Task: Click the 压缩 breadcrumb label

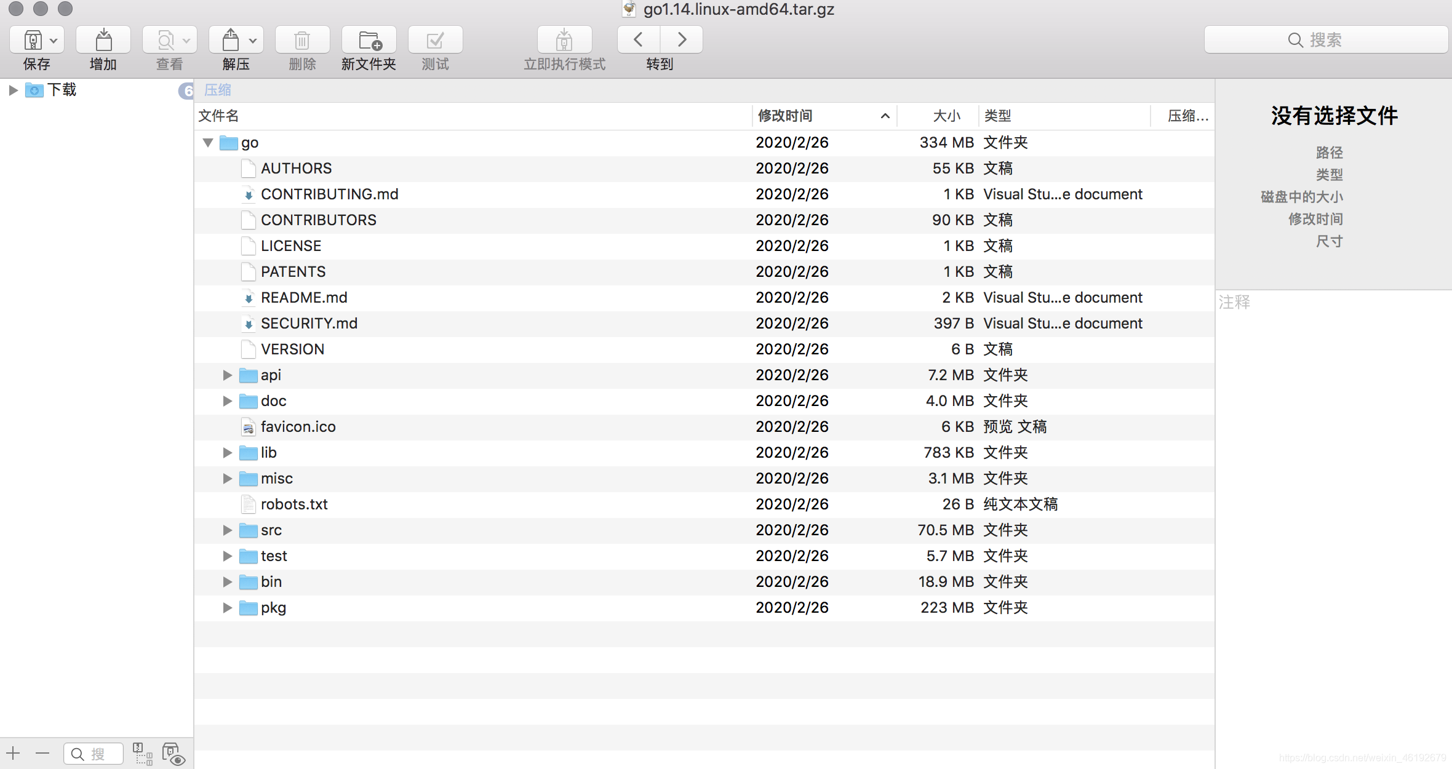Action: pos(218,90)
